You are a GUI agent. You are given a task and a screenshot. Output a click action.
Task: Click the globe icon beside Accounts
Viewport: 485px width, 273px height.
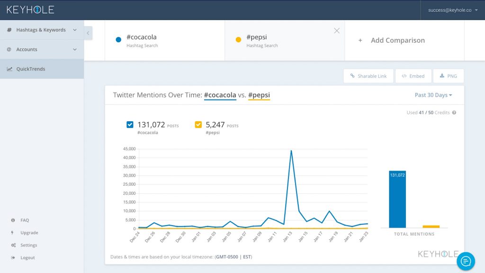click(x=9, y=49)
